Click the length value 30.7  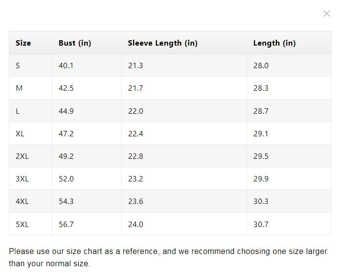pyautogui.click(x=261, y=224)
